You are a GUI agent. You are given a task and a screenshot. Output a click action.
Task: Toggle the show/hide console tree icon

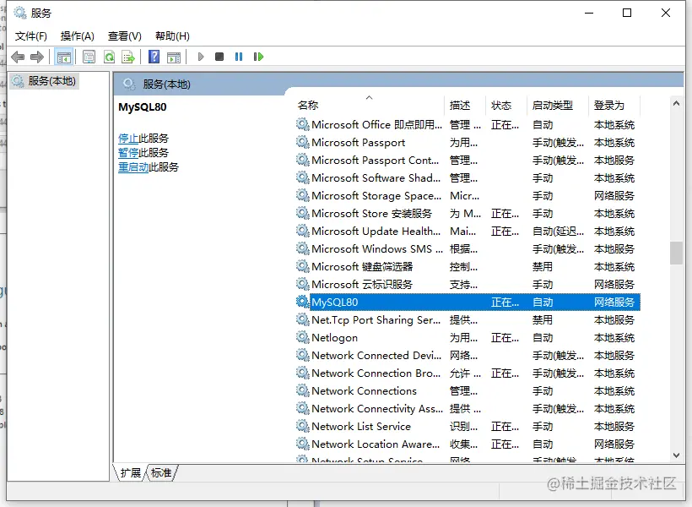(x=63, y=57)
